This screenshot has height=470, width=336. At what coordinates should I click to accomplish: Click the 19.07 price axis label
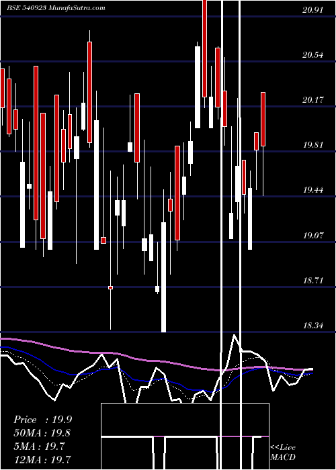(x=313, y=236)
